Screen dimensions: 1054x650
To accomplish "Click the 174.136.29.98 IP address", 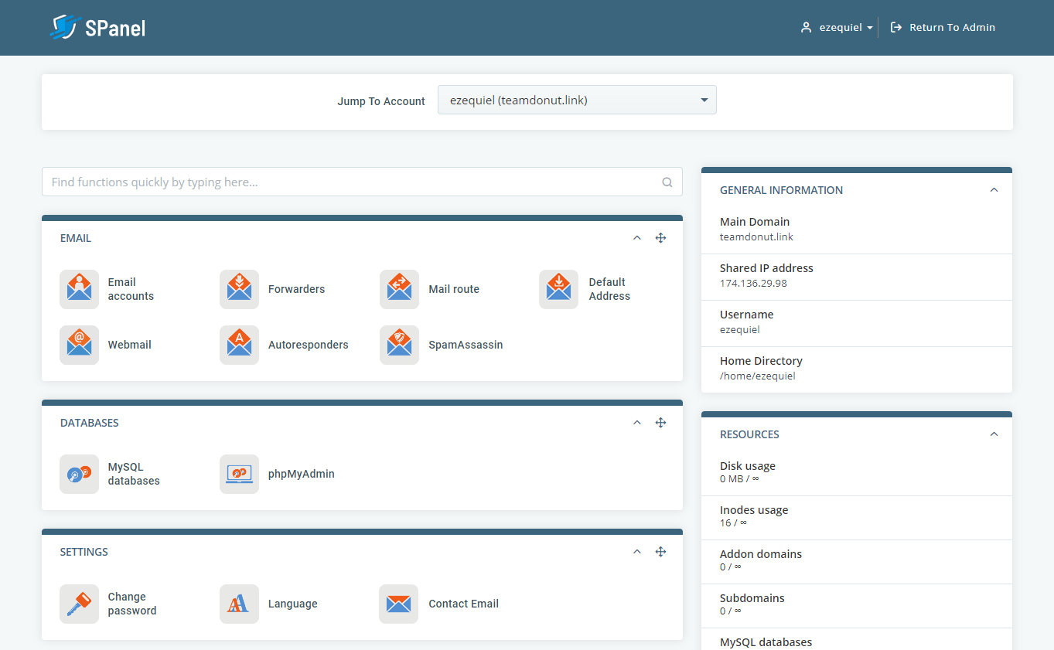I will (753, 283).
